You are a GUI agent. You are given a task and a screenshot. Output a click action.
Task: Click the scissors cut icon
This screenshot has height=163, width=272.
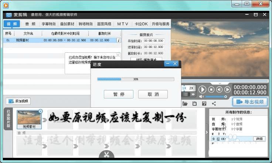(x=106, y=155)
